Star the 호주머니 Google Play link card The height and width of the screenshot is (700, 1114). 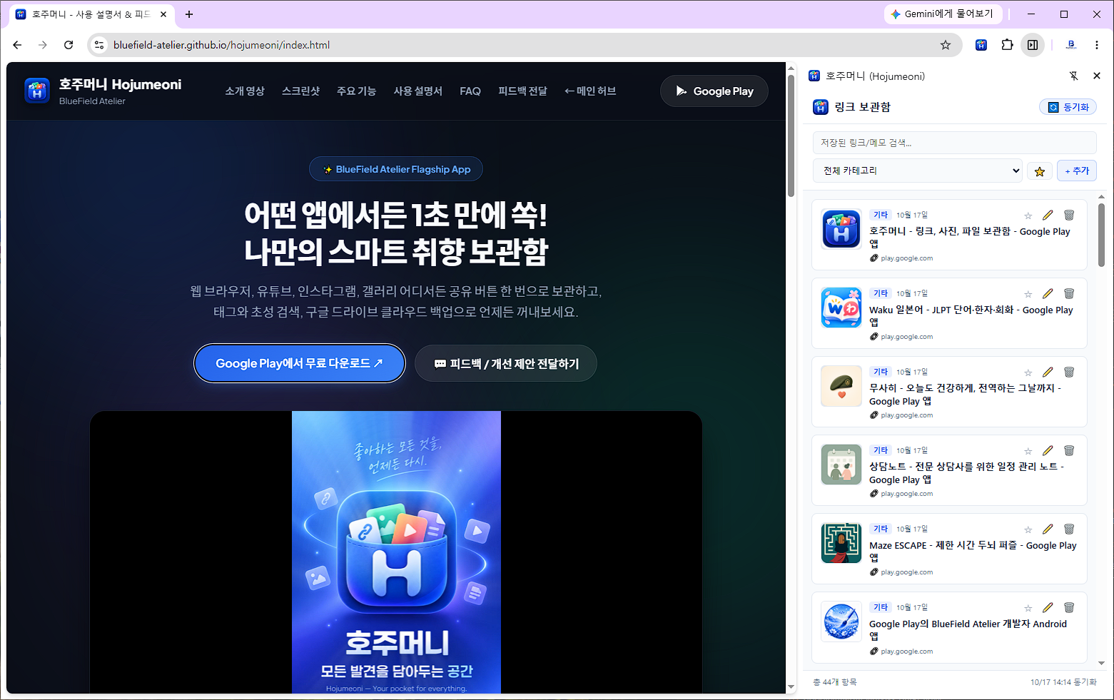click(x=1028, y=215)
